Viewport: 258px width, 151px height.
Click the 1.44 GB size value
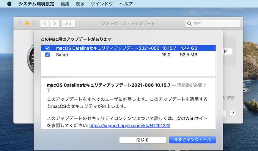click(189, 48)
